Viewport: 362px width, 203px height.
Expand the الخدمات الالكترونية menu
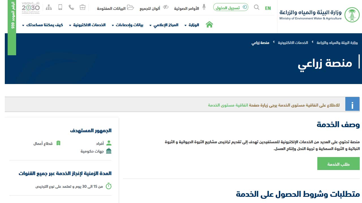[87, 25]
